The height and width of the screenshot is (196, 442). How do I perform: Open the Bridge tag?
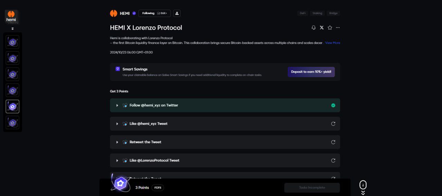[334, 13]
